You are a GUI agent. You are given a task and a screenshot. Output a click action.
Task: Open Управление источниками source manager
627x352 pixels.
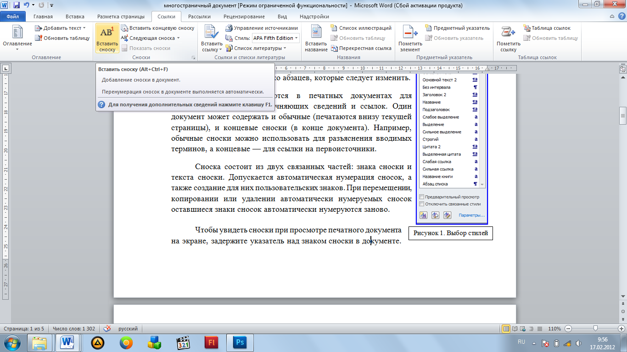pyautogui.click(x=262, y=28)
